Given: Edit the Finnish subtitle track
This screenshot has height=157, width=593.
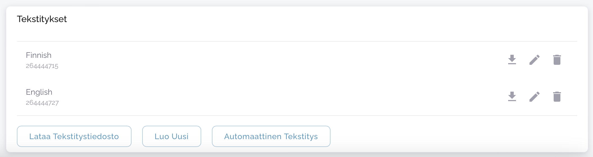Looking at the screenshot, I should pyautogui.click(x=534, y=60).
